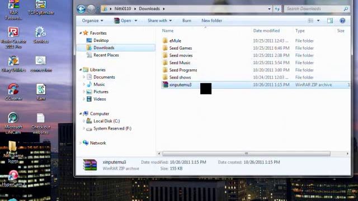Viewport: 358px width, 201px height.
Task: Expand the Network tree node
Action: coord(81,143)
